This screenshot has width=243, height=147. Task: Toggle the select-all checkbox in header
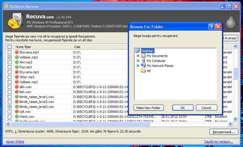point(9,47)
